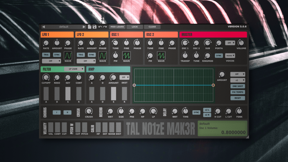Viewport: 288px width, 162px height.
Task: Click MIDI LEARN button
Action: click(x=117, y=27)
